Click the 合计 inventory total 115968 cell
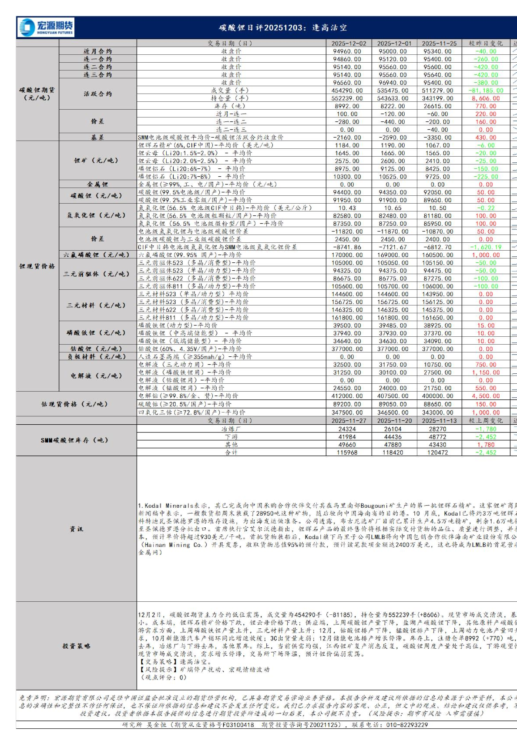 (347, 453)
